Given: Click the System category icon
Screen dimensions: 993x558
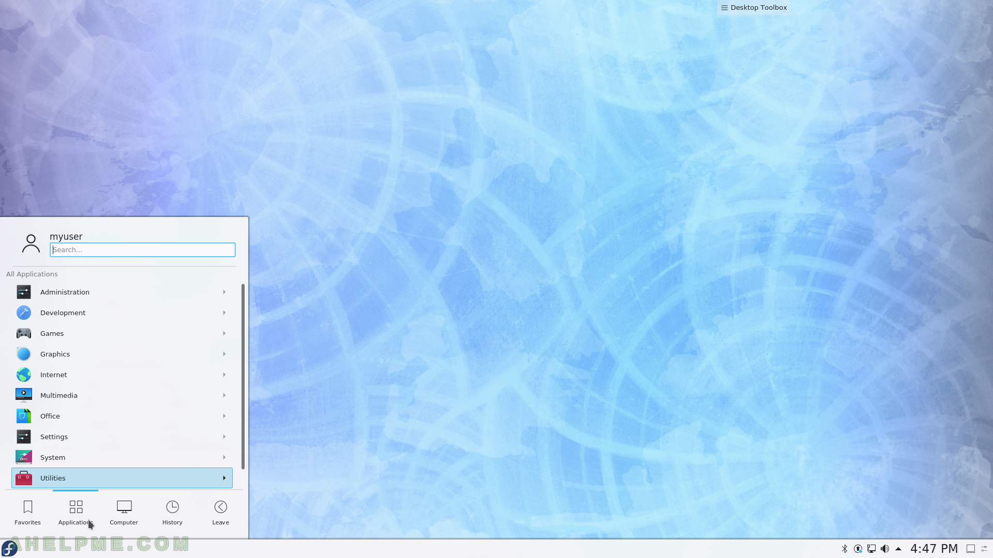Looking at the screenshot, I should click(x=24, y=457).
